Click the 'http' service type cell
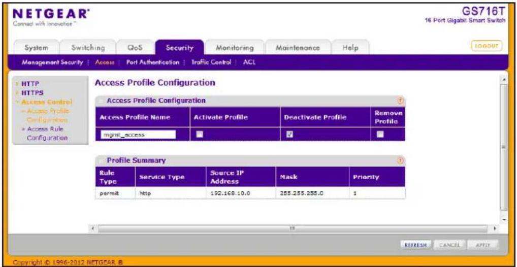This screenshot has width=517, height=267. [x=170, y=193]
